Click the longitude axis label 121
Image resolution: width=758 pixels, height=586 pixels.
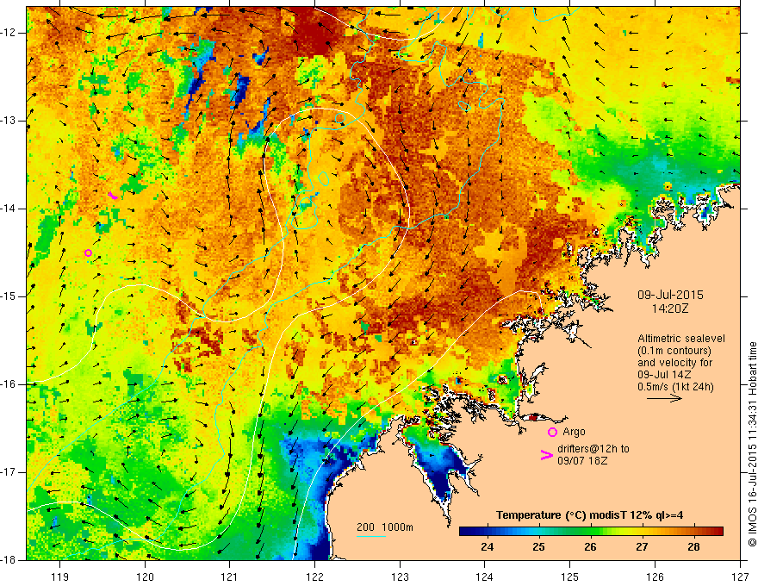click(230, 577)
